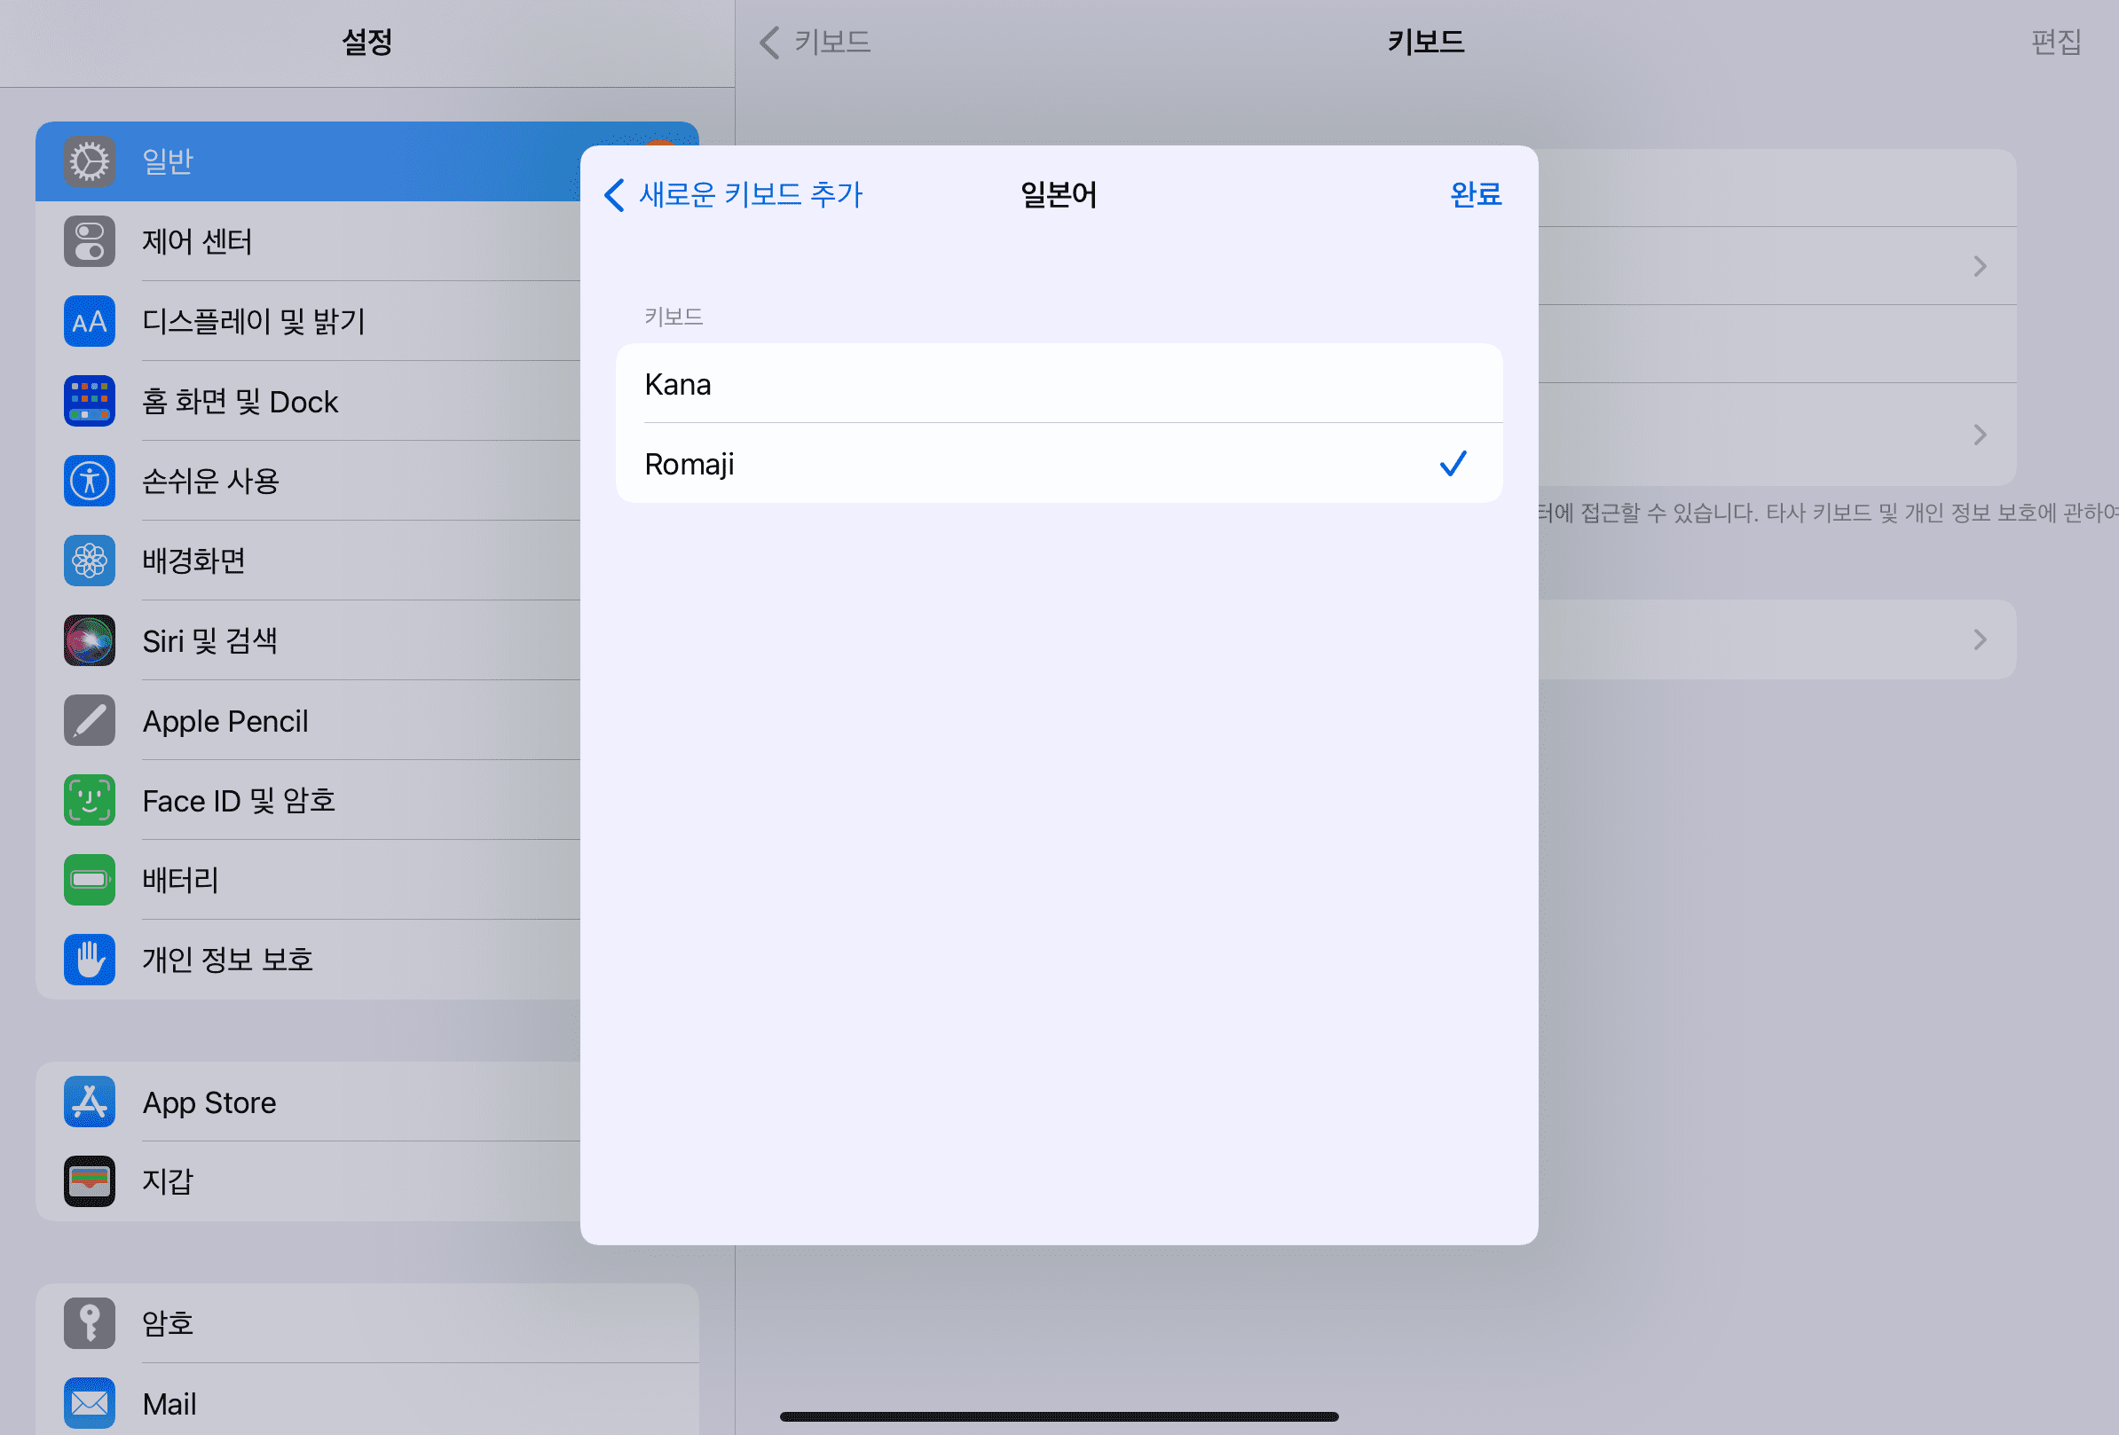Tap the Face ID 및 암호 icon
This screenshot has height=1435, width=2119.
coord(90,800)
